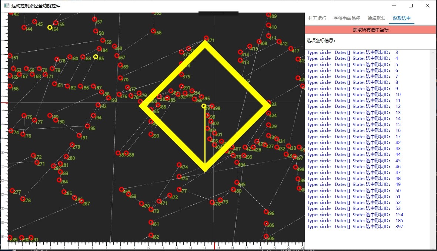Image resolution: width=437 pixels, height=251 pixels.
Task: Open the 打开运行 tab
Action: coord(317,18)
